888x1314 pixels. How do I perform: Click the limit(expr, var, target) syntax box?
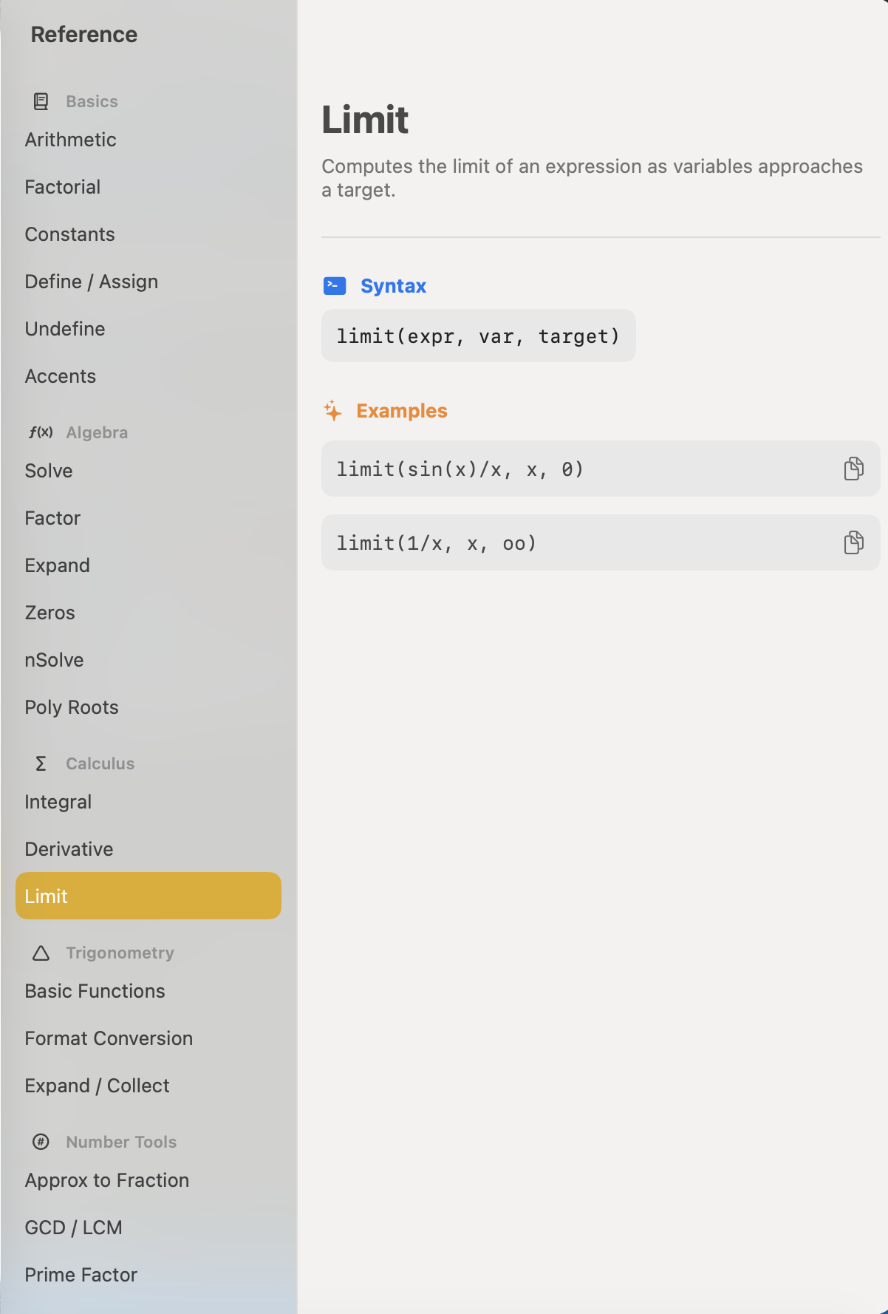[478, 336]
